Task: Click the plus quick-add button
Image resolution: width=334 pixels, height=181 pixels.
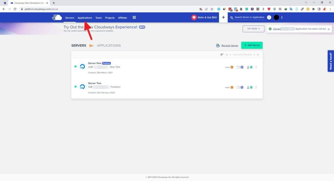Action: click(223, 18)
